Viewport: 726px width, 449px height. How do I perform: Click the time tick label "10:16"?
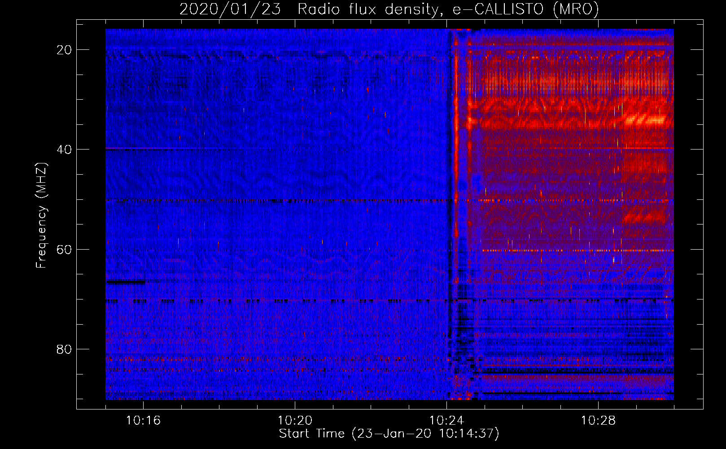(x=143, y=421)
